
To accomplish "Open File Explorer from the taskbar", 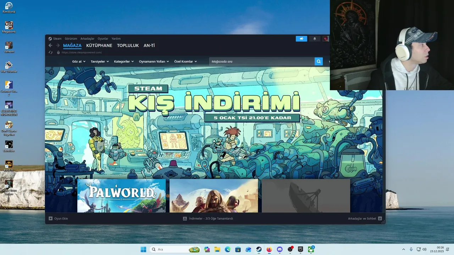I will coord(217,249).
